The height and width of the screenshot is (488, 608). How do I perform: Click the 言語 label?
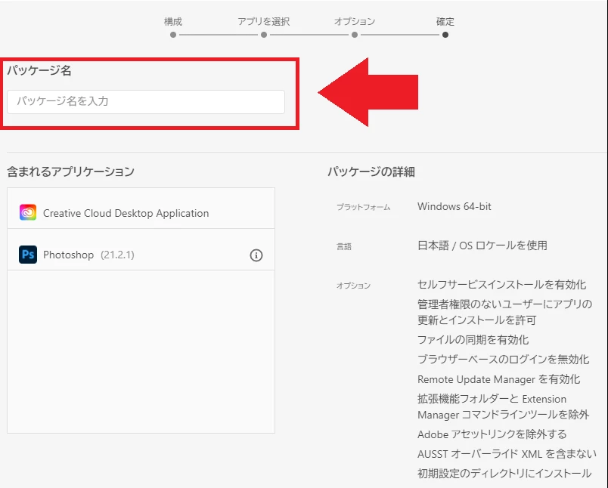(344, 246)
